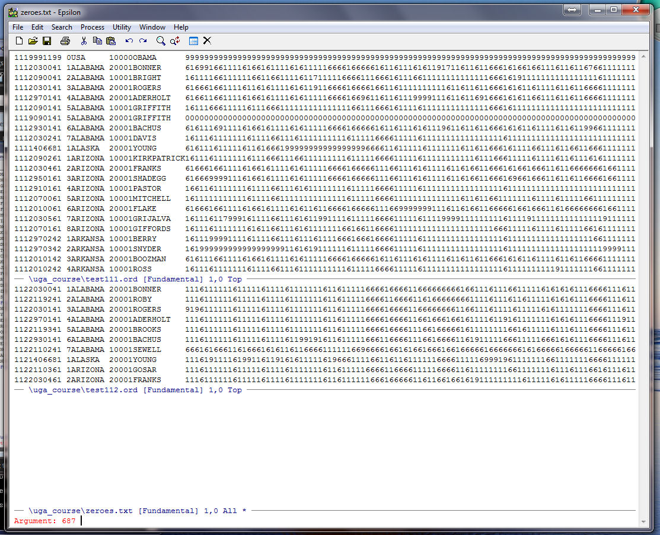Click the window list toolbar icon
This screenshot has width=660, height=535.
coord(193,41)
